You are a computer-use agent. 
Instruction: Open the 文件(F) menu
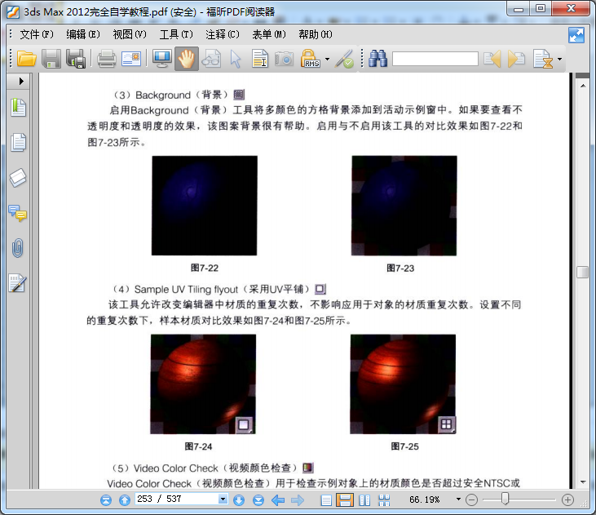tap(37, 34)
